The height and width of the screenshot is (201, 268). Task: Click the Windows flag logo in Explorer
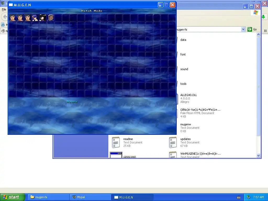[x=255, y=13]
